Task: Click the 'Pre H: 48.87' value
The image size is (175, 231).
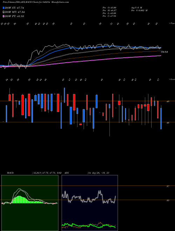Action: (x=110, y=10)
